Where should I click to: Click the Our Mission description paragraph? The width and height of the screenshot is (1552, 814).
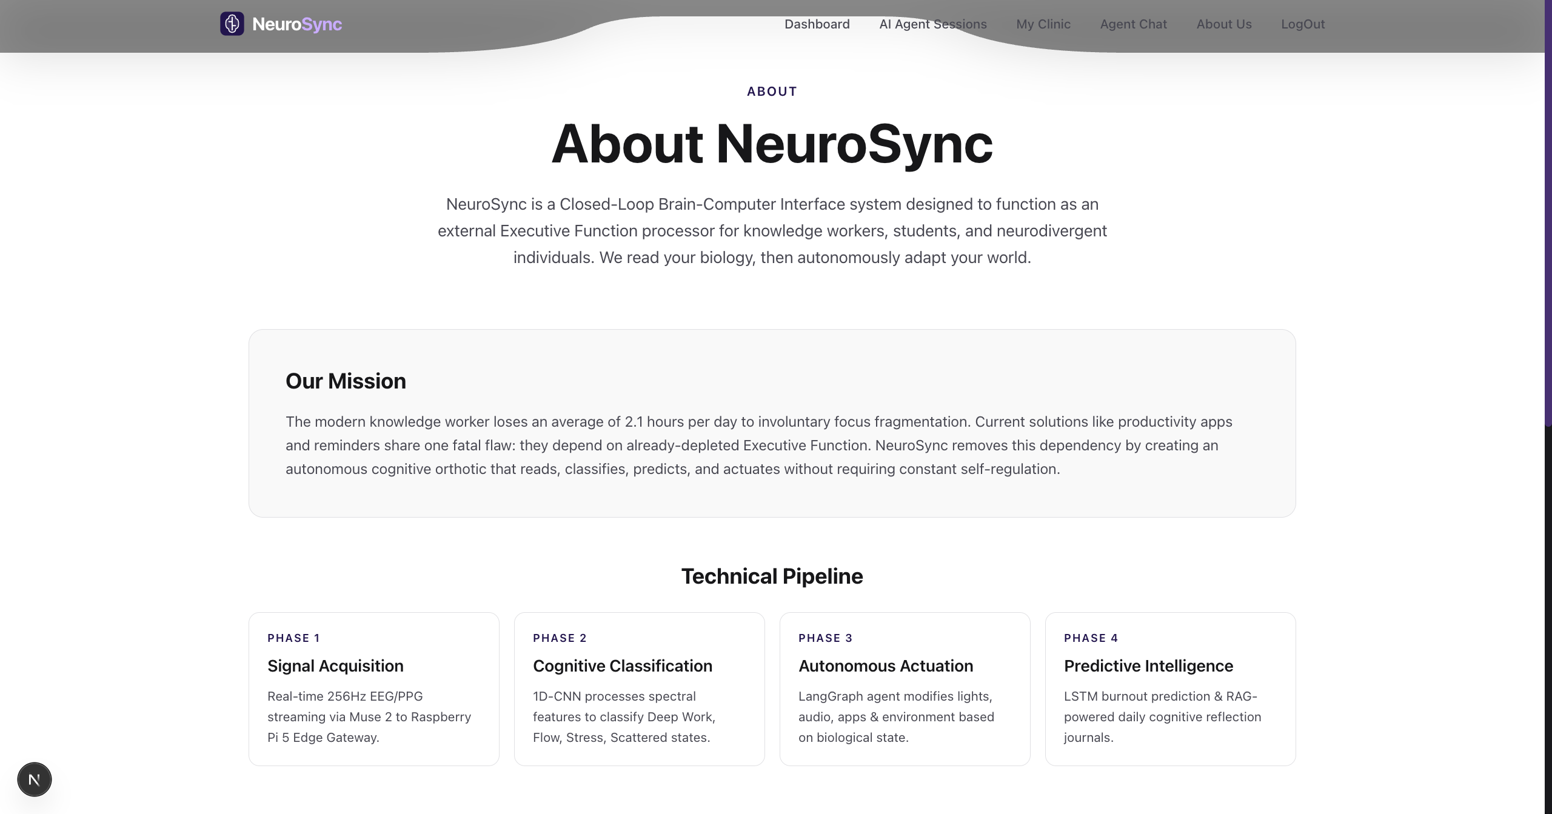tap(758, 445)
